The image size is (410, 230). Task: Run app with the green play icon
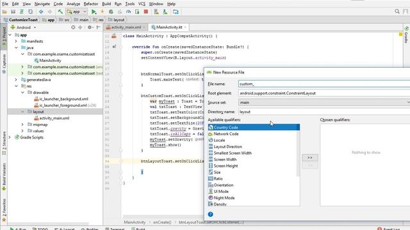click(x=94, y=11)
